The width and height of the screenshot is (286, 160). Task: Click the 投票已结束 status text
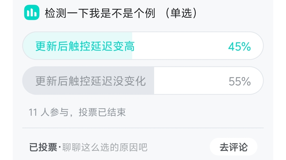tap(102, 112)
